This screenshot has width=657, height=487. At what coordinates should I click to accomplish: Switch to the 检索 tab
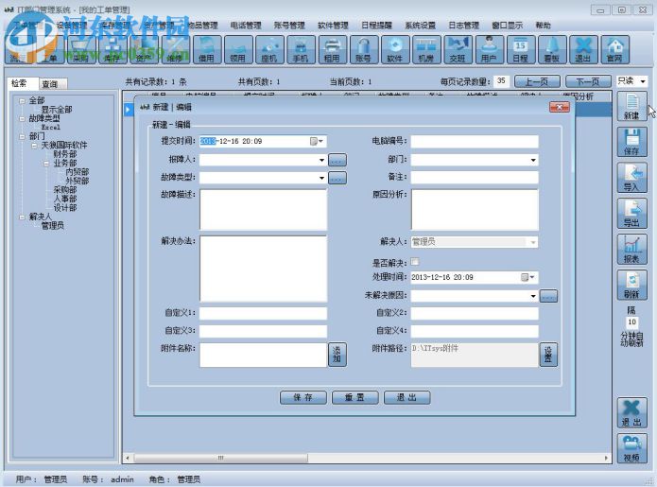tap(22, 83)
